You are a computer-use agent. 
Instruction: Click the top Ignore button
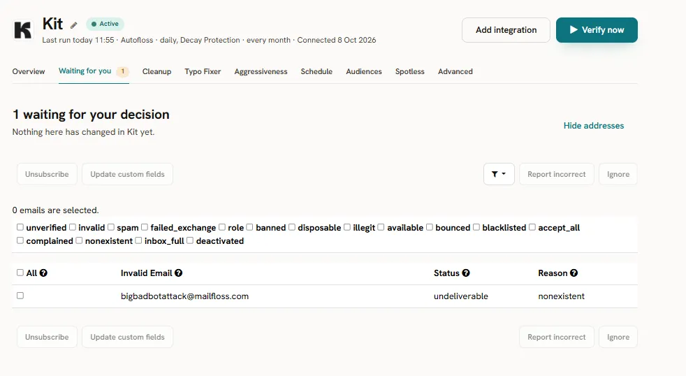click(618, 174)
